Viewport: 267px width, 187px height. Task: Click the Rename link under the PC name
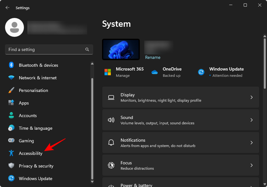pyautogui.click(x=153, y=57)
